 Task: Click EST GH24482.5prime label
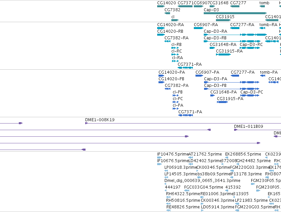[x=253, y=161]
